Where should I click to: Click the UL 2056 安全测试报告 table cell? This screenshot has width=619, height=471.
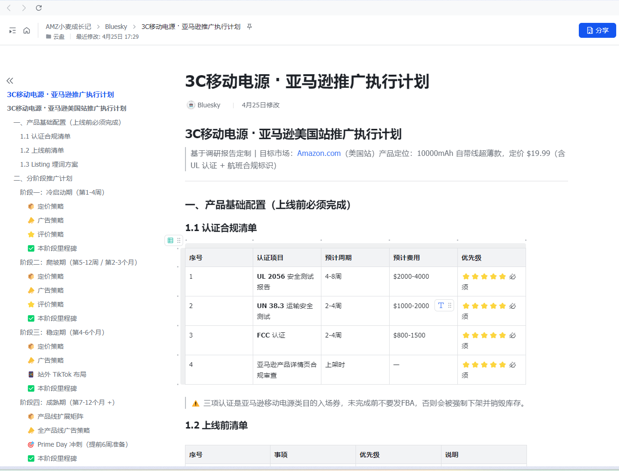(x=286, y=281)
